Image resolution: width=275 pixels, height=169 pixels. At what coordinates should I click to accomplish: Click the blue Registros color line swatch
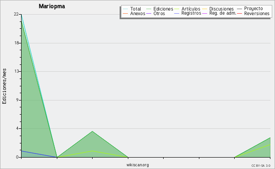[x=177, y=13]
